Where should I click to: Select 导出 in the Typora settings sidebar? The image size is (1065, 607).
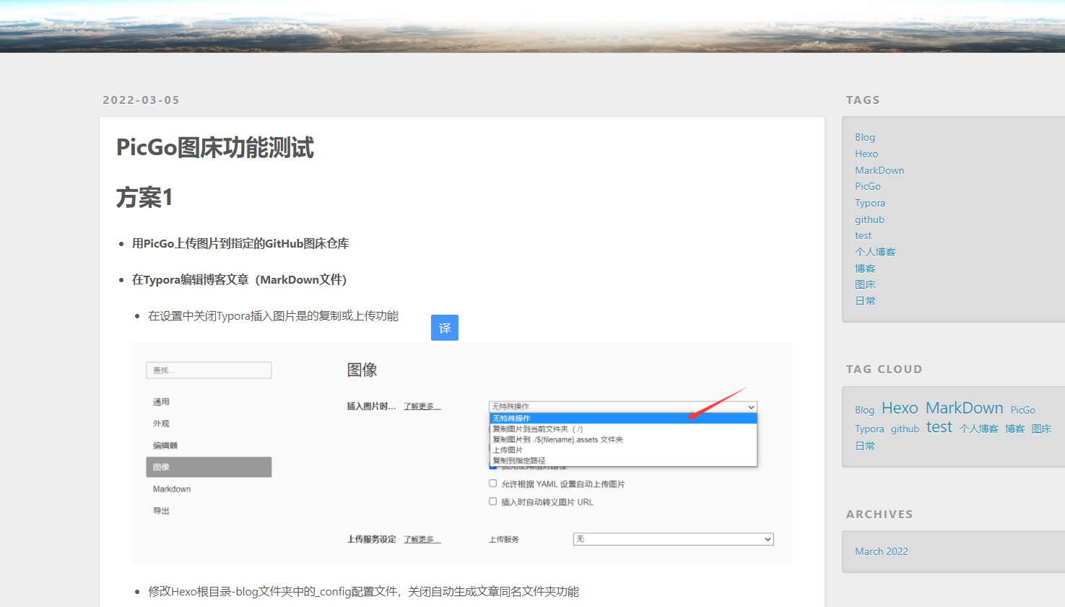click(161, 511)
